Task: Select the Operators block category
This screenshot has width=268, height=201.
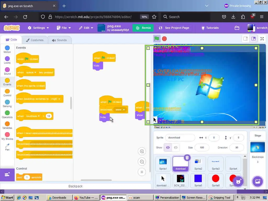Action: point(7,115)
